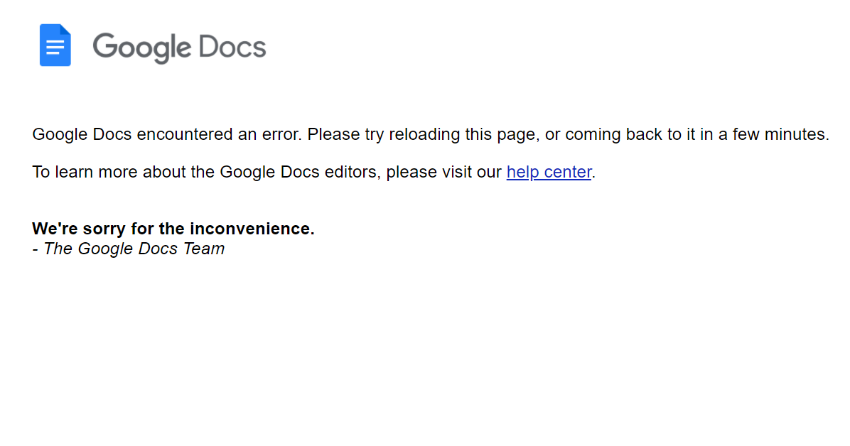Click the blue Google Docs document icon

tap(55, 45)
